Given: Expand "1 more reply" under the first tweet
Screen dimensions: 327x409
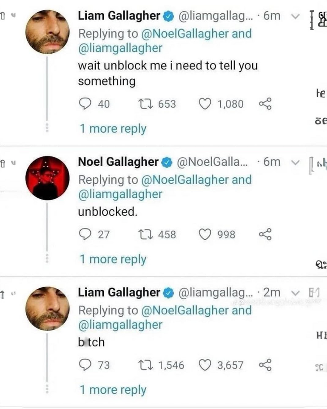Looking at the screenshot, I should 113,129.
